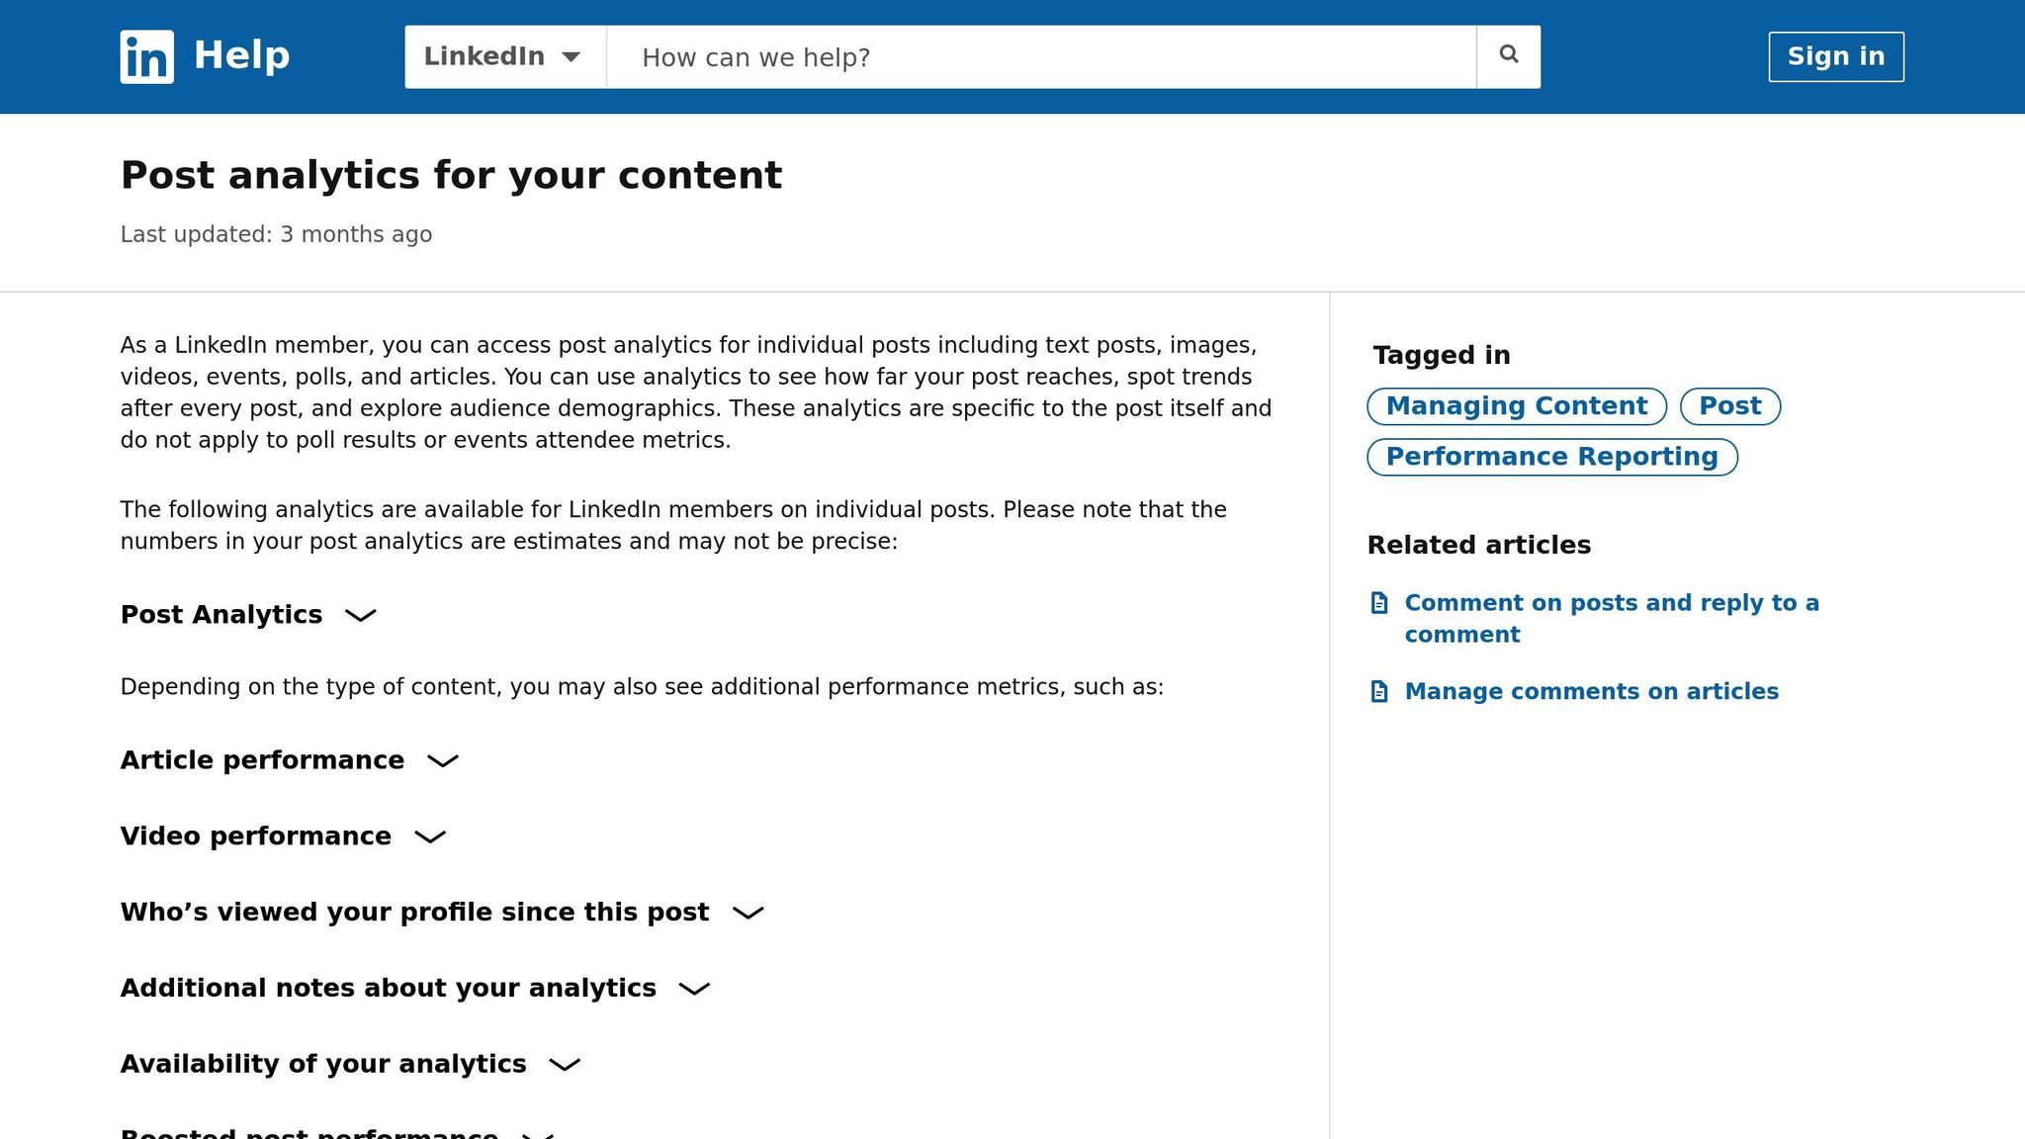Click the search magnifier icon
Viewport: 2025px width, 1139px height.
(1508, 55)
